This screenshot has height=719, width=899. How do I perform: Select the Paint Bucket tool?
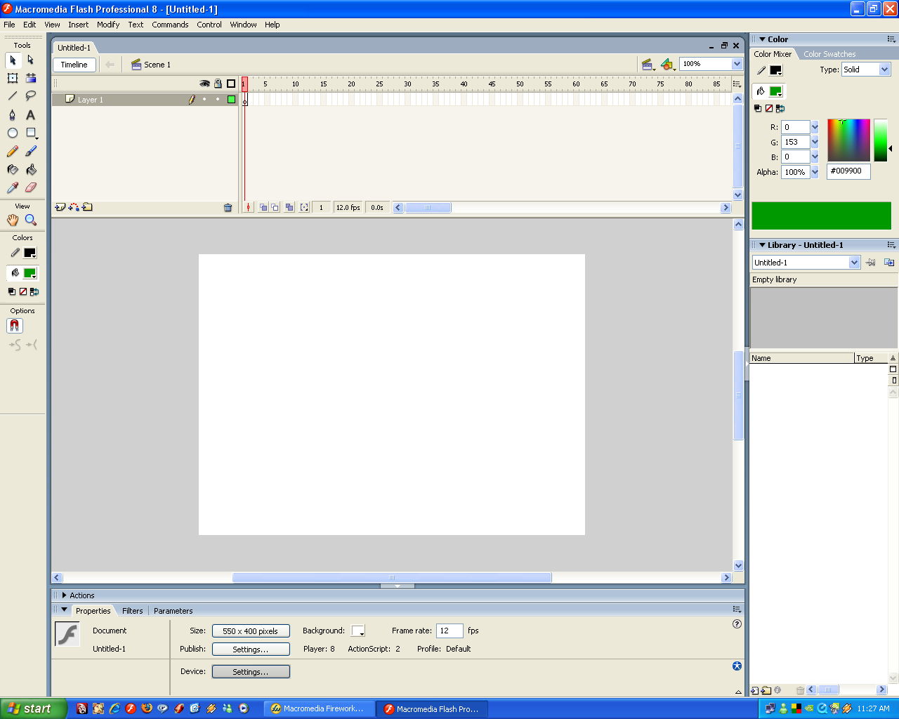pyautogui.click(x=29, y=169)
